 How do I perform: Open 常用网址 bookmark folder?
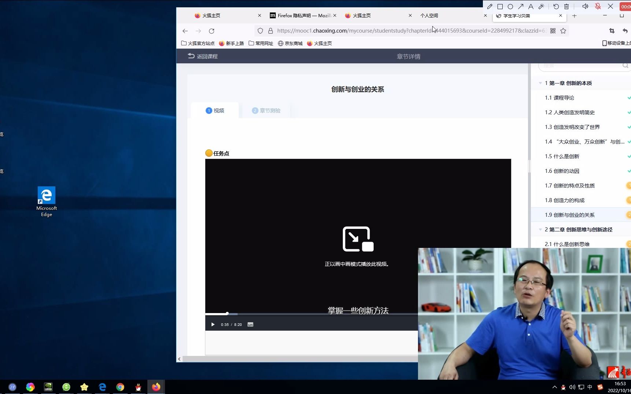pyautogui.click(x=261, y=43)
